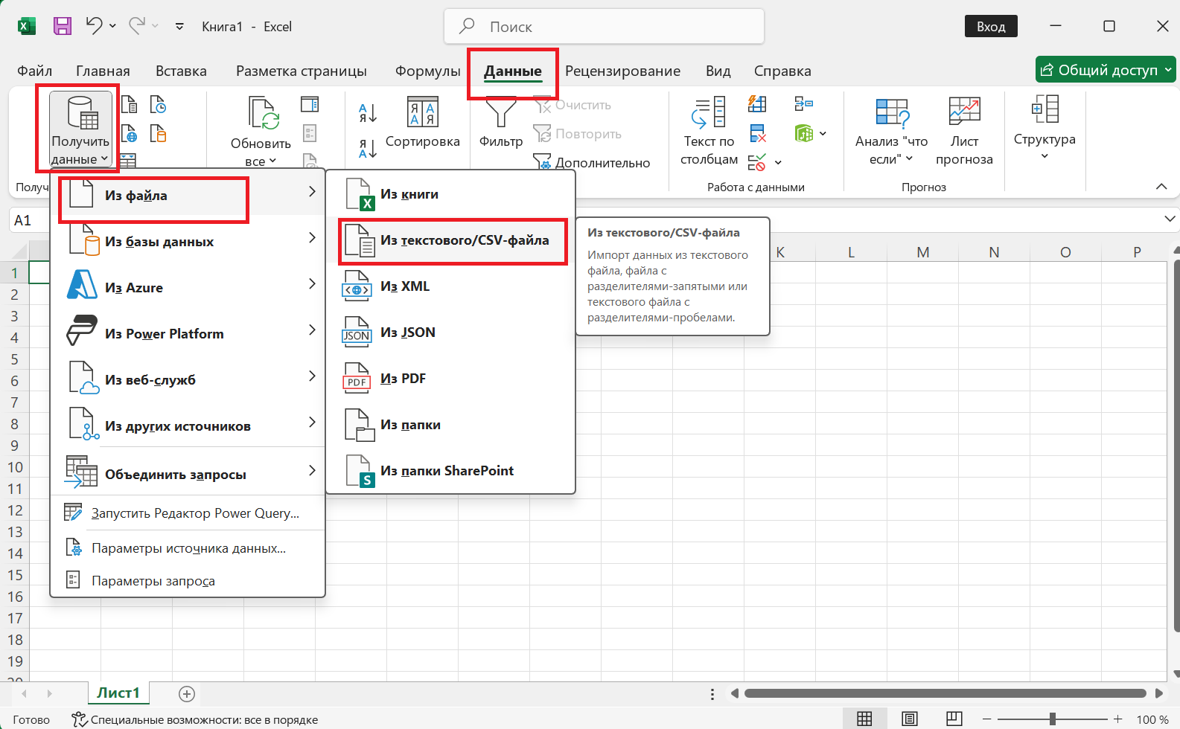1180x729 pixels.
Task: Choose Из PDF
Action: click(451, 379)
